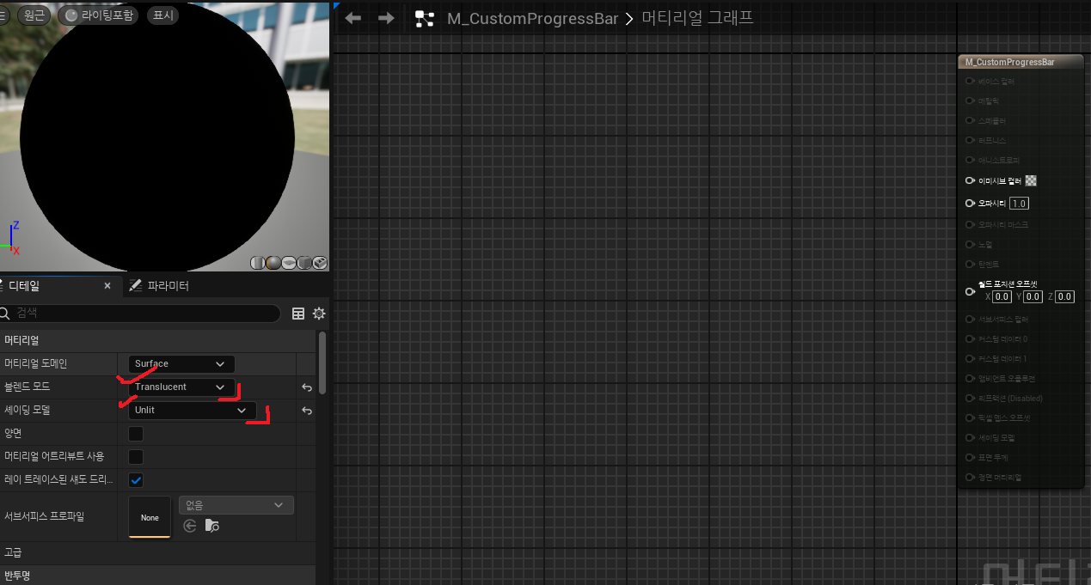Click the 이미시브 컬러 input pin
The width and height of the screenshot is (1091, 585).
[970, 181]
